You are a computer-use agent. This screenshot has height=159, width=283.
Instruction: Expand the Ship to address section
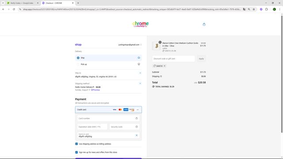point(140,73)
